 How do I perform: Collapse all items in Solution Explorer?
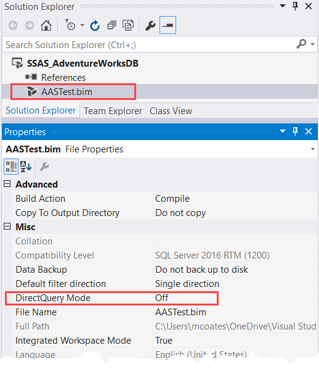click(x=111, y=25)
